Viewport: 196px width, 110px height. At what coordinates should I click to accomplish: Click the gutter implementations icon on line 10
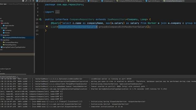click(40, 19)
